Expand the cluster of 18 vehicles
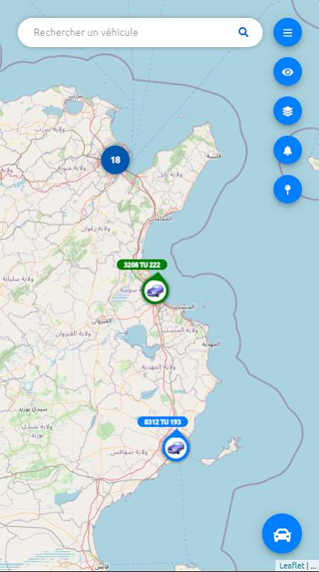 tap(115, 159)
